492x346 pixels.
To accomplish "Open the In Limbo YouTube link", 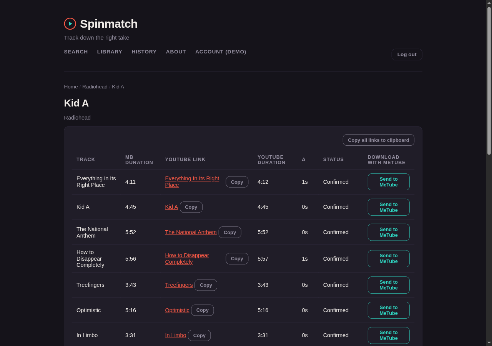I will pyautogui.click(x=176, y=335).
